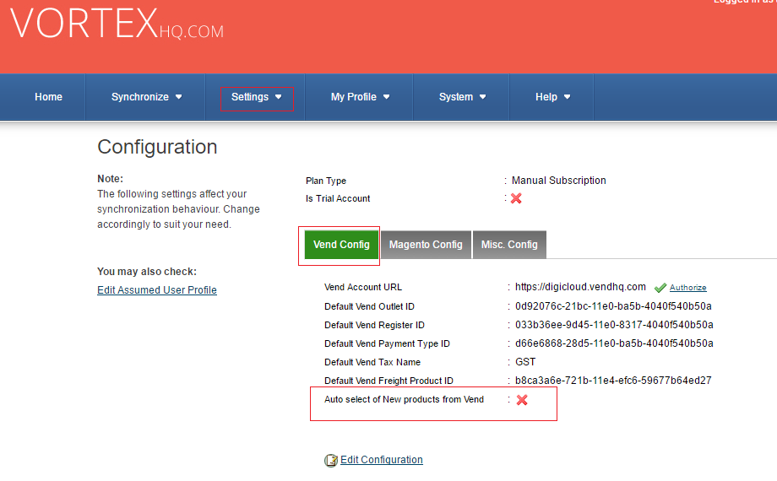Expand the Settings menu arrow

pos(279,97)
